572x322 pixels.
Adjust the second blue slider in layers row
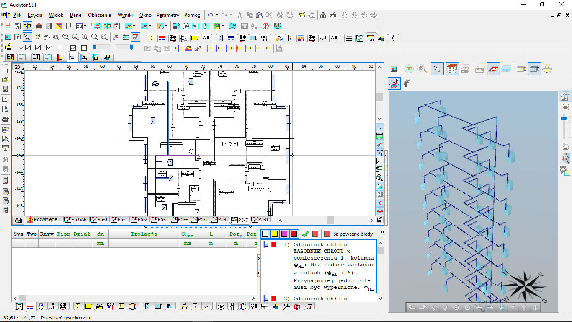[x=132, y=47]
